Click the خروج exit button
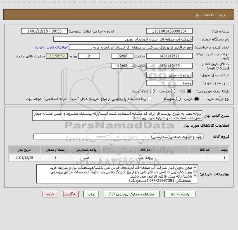Screen dimensions: 238x230 pyautogui.click(x=50, y=194)
